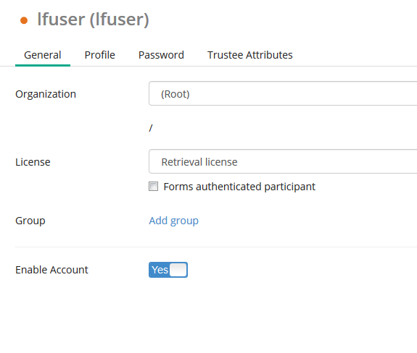Check Forms authenticated participant checkbox
Screen dimensions: 417x353
tap(153, 187)
